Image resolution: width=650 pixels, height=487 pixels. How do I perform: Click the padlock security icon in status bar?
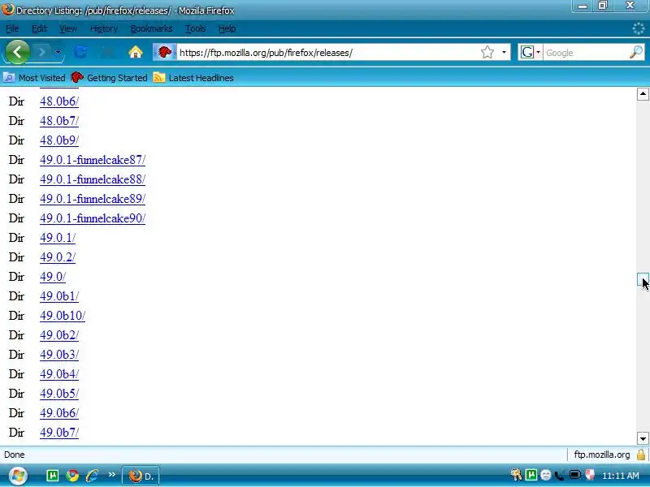[x=641, y=455]
